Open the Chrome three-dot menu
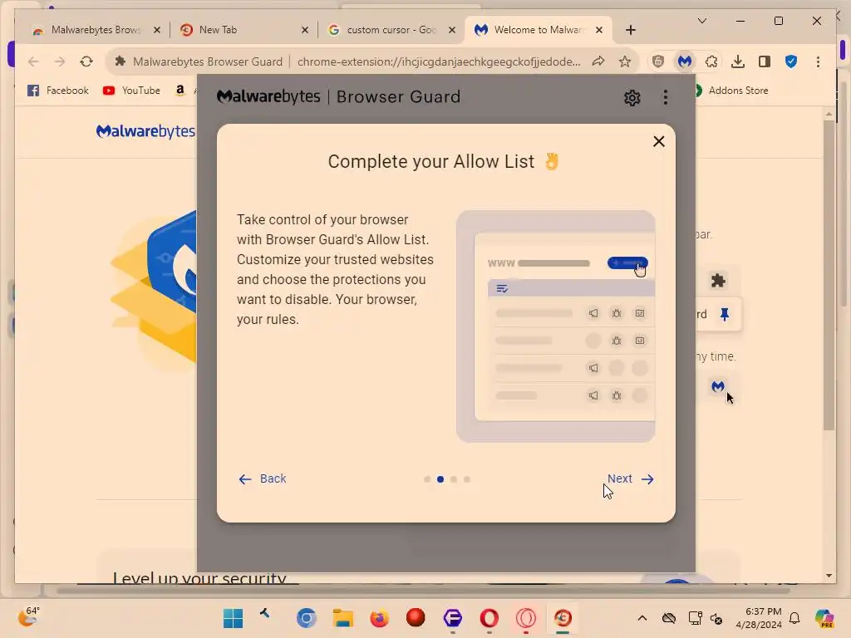Image resolution: width=851 pixels, height=638 pixels. pos(818,61)
